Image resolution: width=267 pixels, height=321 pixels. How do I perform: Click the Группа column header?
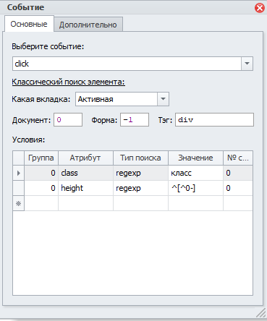coord(41,158)
